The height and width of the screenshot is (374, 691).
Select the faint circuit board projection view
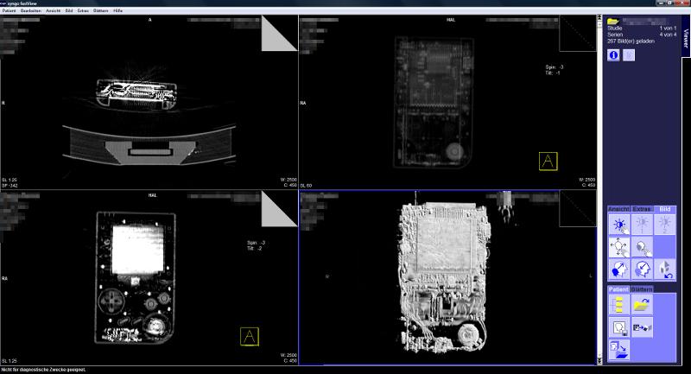(447, 102)
